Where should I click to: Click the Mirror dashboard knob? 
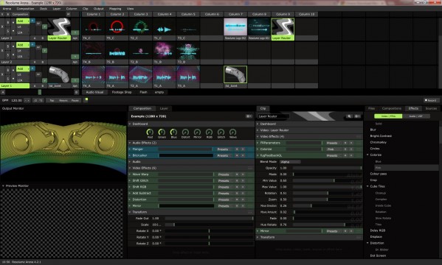tap(197, 132)
